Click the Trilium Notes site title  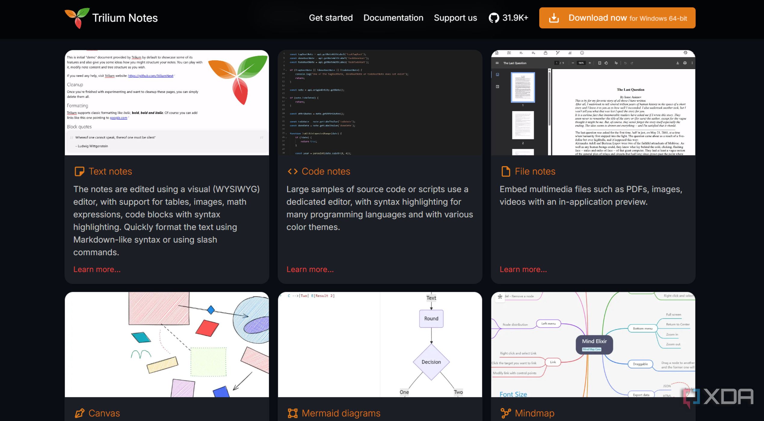(125, 18)
